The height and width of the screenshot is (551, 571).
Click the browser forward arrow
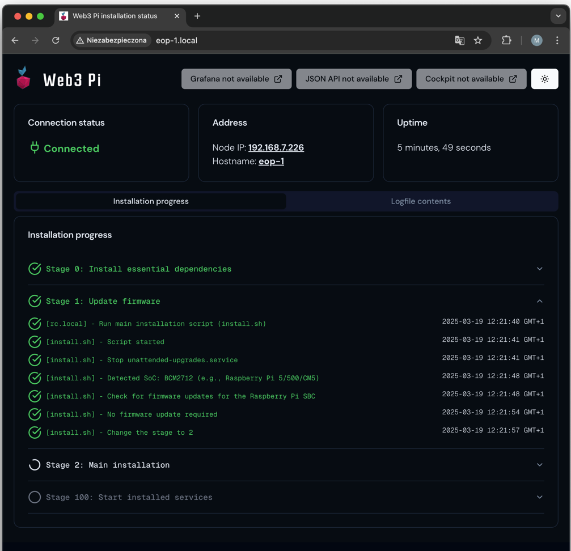pos(35,40)
